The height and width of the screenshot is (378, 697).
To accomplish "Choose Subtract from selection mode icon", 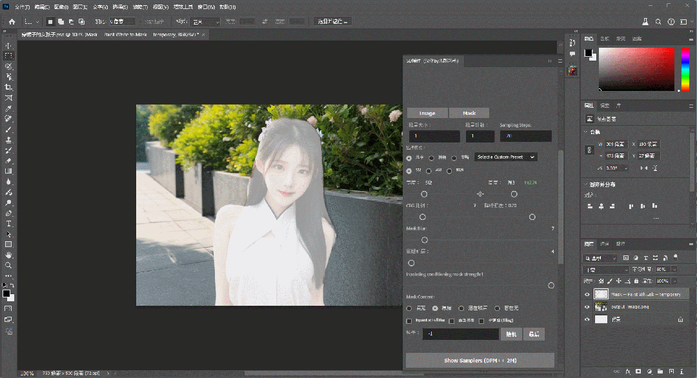I will click(71, 21).
